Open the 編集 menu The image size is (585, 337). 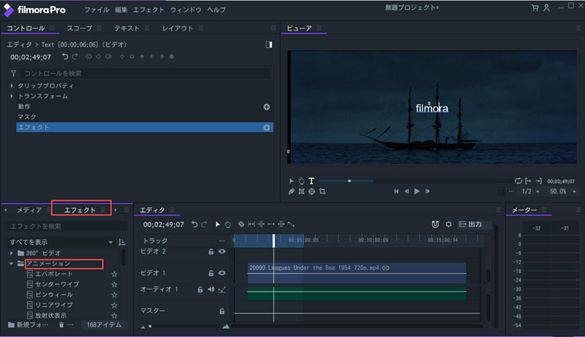click(121, 10)
